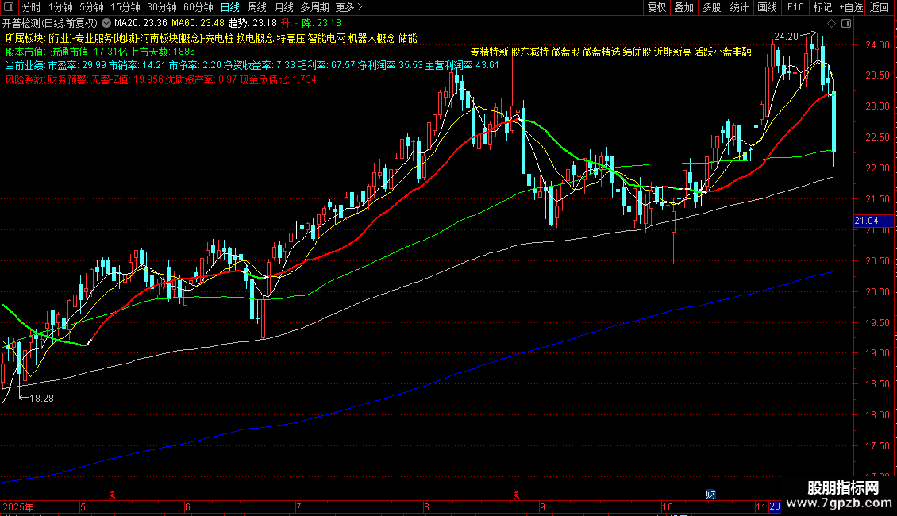
Task: Click the diamond marker icon above the chart
Action: 832,24
